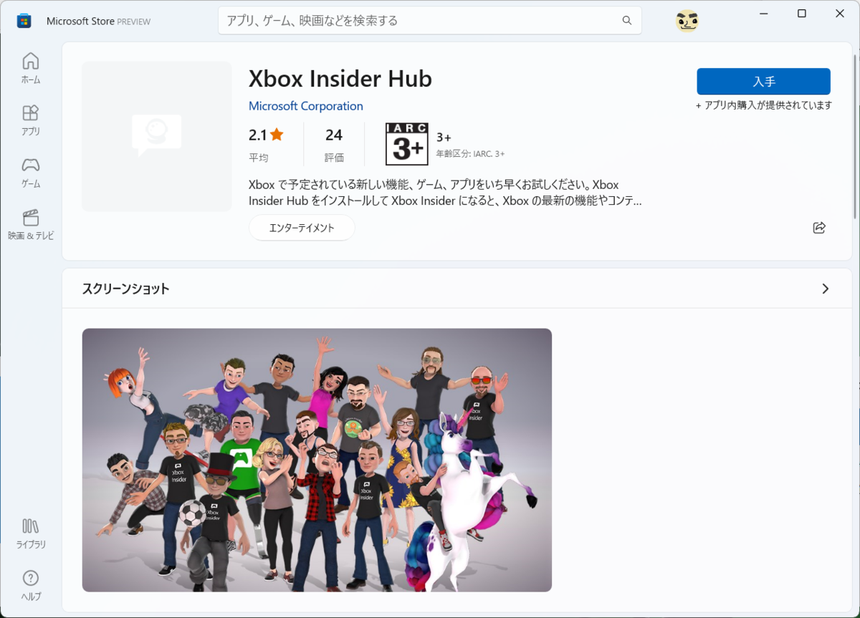Expand the スクリーンショット section chevron
This screenshot has width=860, height=618.
point(825,289)
